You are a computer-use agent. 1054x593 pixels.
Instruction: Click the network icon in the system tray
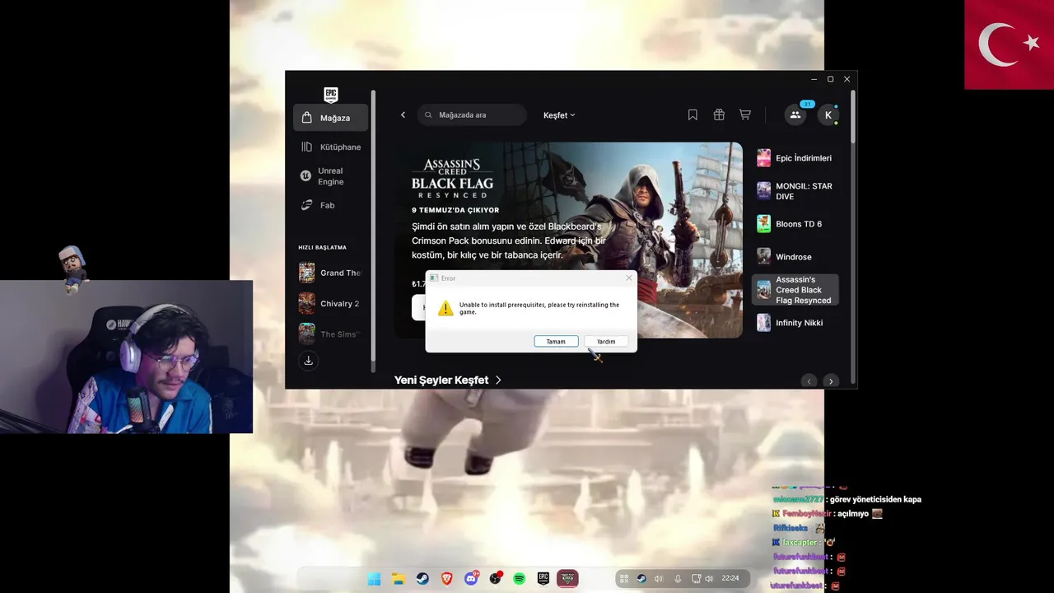point(696,579)
